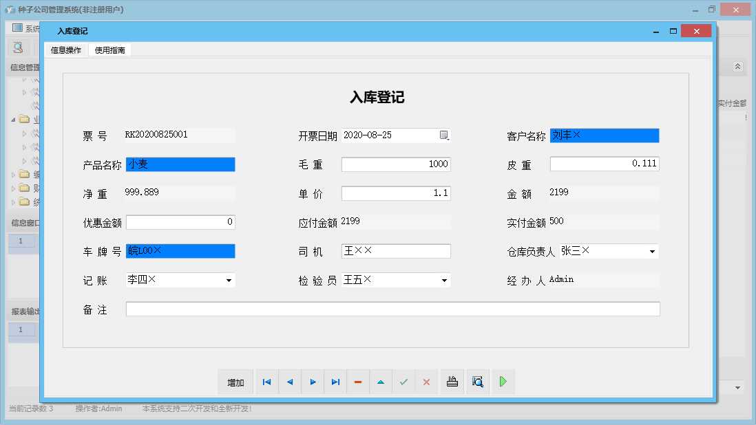Select the blue triangle edit icon
The image size is (756, 425).
tap(381, 382)
